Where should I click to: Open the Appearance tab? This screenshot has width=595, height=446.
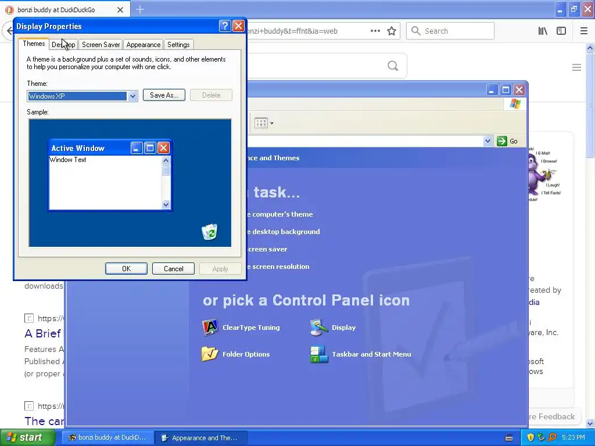click(143, 45)
